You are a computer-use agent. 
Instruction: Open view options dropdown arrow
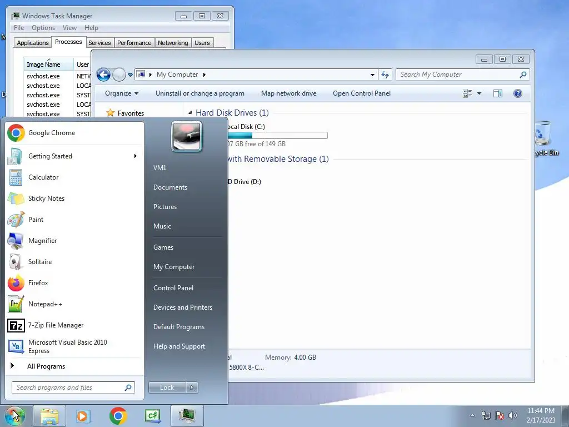pos(479,93)
